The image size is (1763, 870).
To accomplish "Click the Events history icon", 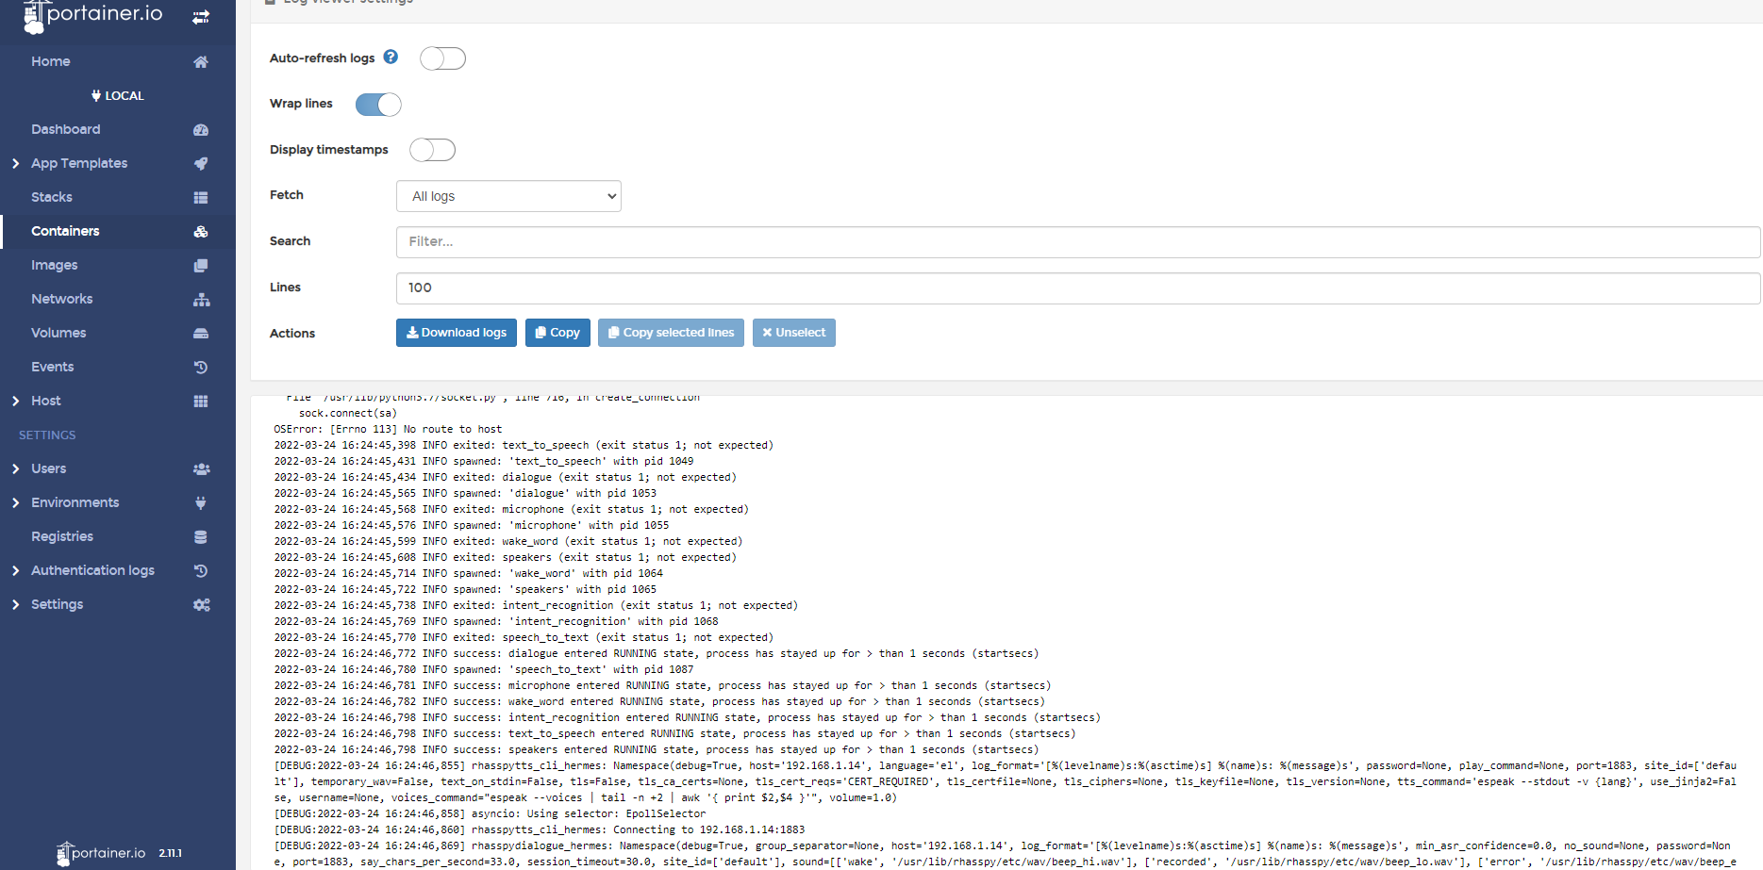I will pos(201,368).
